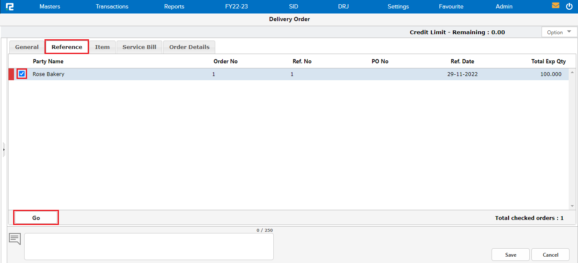Open the Item tab
Image resolution: width=578 pixels, height=263 pixels.
pos(103,47)
